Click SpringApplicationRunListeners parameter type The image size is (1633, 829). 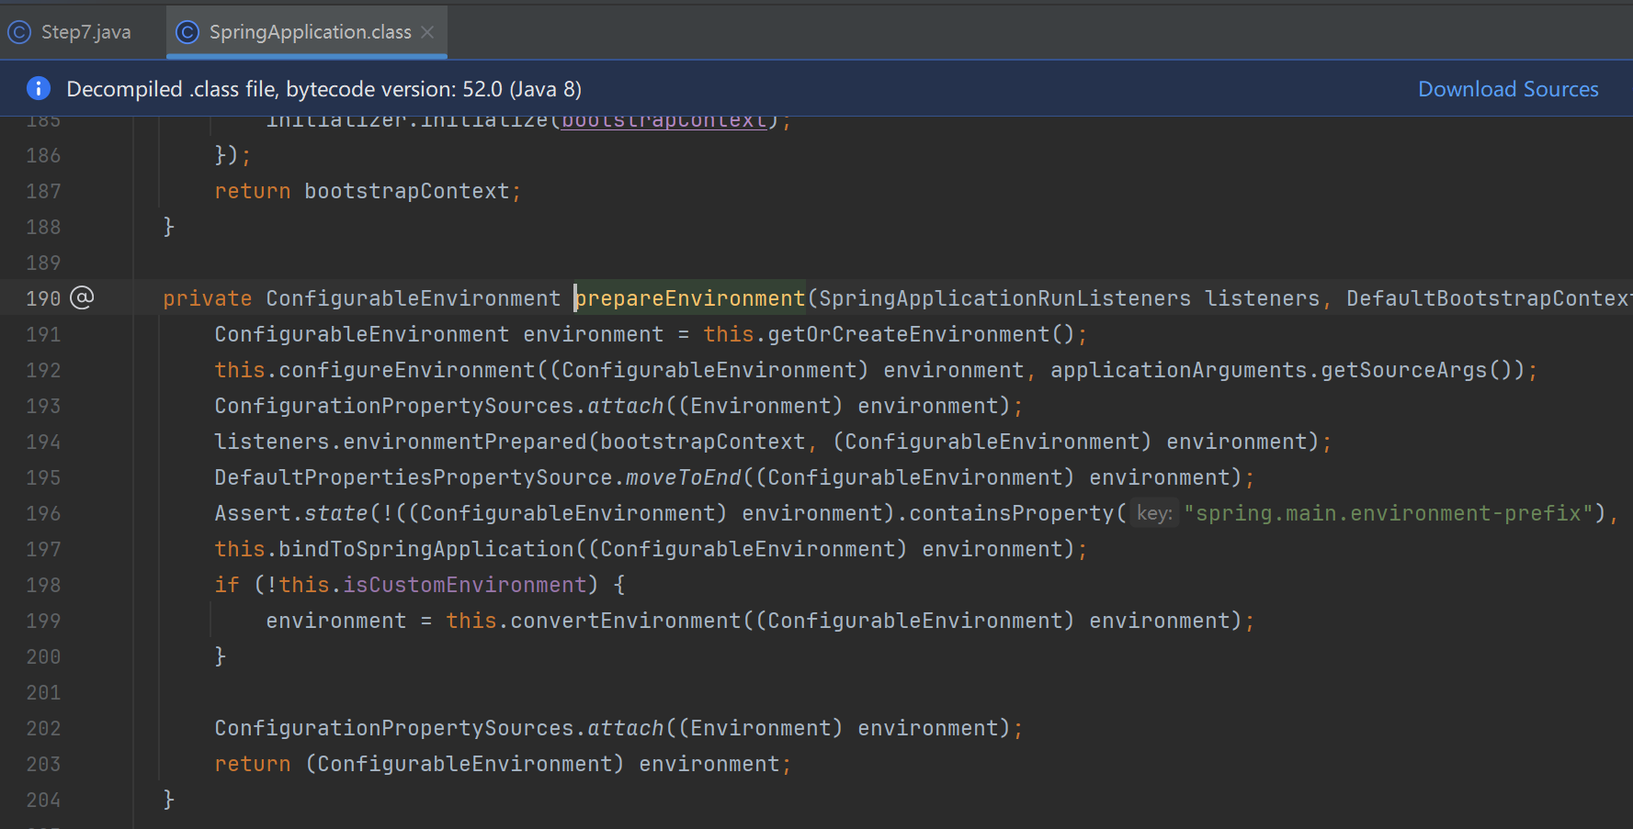point(1004,298)
